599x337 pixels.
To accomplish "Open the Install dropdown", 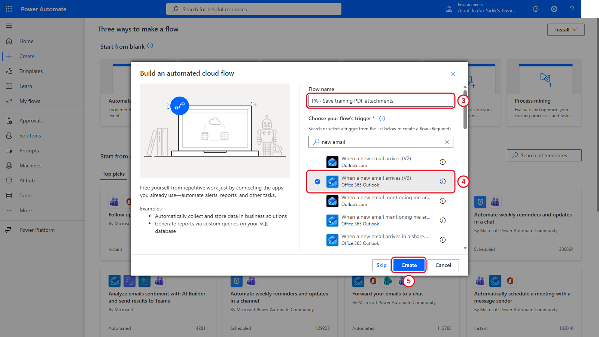I will click(x=566, y=30).
